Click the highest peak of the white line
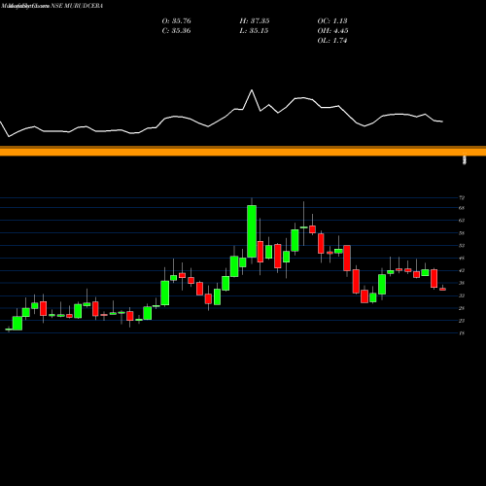The height and width of the screenshot is (486, 486). click(252, 90)
